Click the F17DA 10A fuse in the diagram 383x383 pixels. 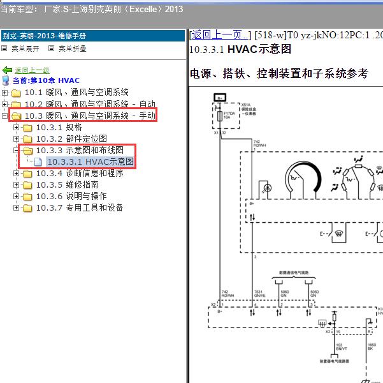[x=220, y=116]
